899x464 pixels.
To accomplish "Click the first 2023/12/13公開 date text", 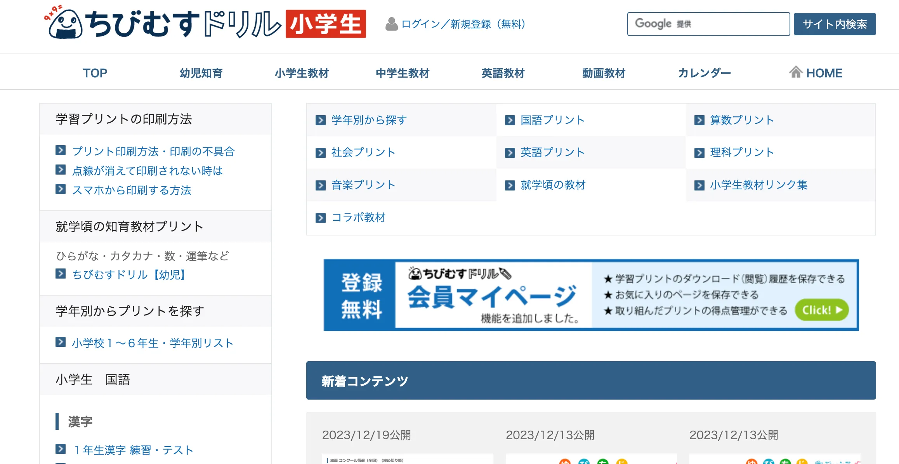I will pos(550,435).
